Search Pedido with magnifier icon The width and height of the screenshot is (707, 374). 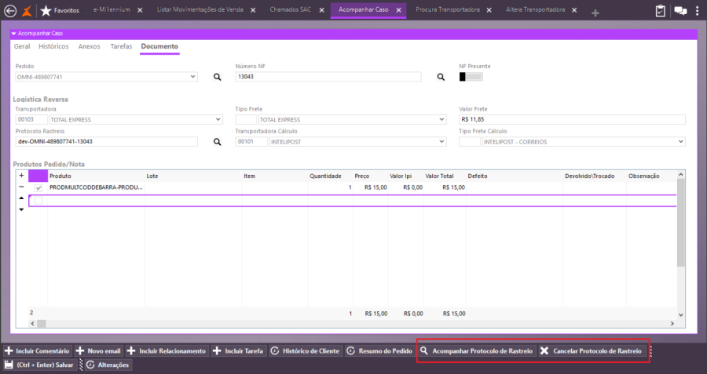(x=218, y=77)
